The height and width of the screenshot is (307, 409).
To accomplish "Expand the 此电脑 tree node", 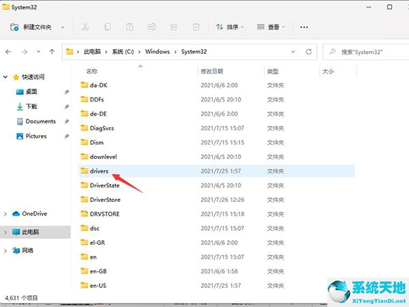I will 5,232.
